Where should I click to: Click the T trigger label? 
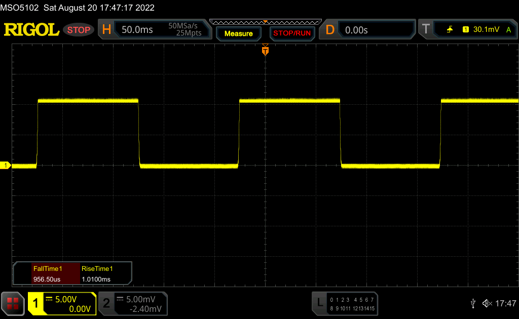(x=426, y=29)
